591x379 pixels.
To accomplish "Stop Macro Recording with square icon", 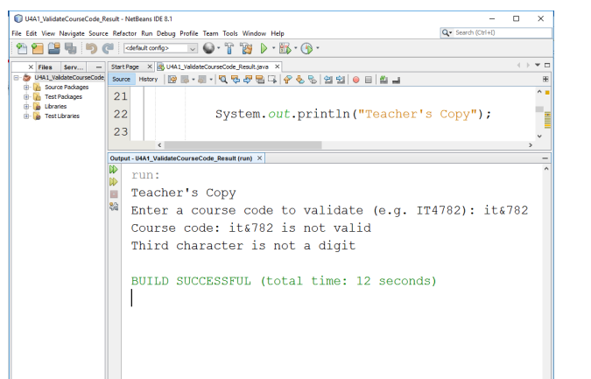I will [x=369, y=80].
